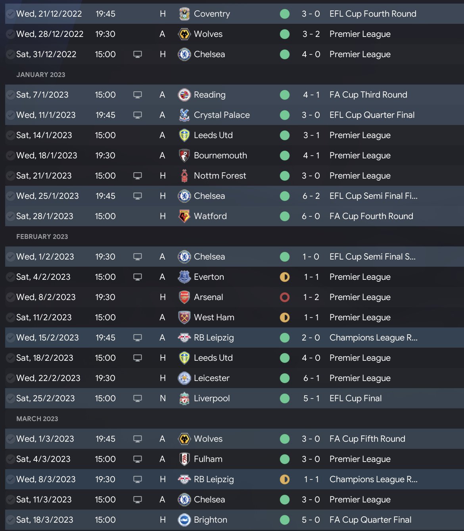Click the MARCH 2023 month header
The height and width of the screenshot is (531, 464).
click(x=37, y=419)
